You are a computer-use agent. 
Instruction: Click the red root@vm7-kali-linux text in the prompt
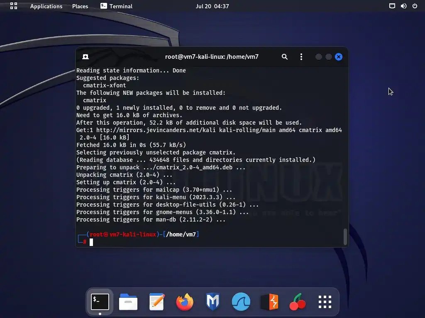point(123,234)
